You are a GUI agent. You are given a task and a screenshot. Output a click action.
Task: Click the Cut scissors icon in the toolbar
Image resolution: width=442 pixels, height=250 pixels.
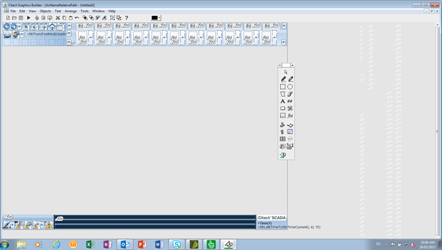click(x=57, y=18)
